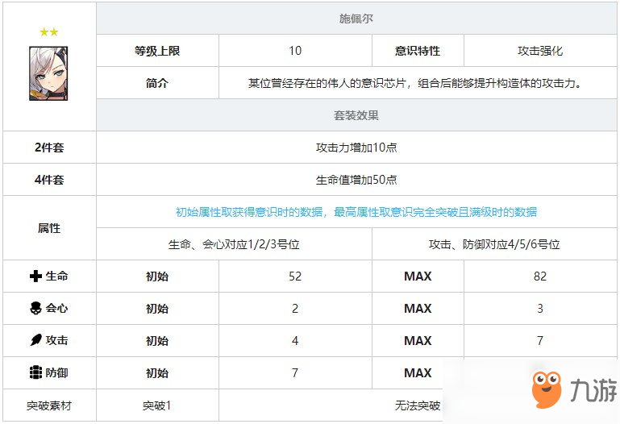The image size is (620, 424).
Task: Select the 生命 MAX value 82
Action: click(x=540, y=276)
